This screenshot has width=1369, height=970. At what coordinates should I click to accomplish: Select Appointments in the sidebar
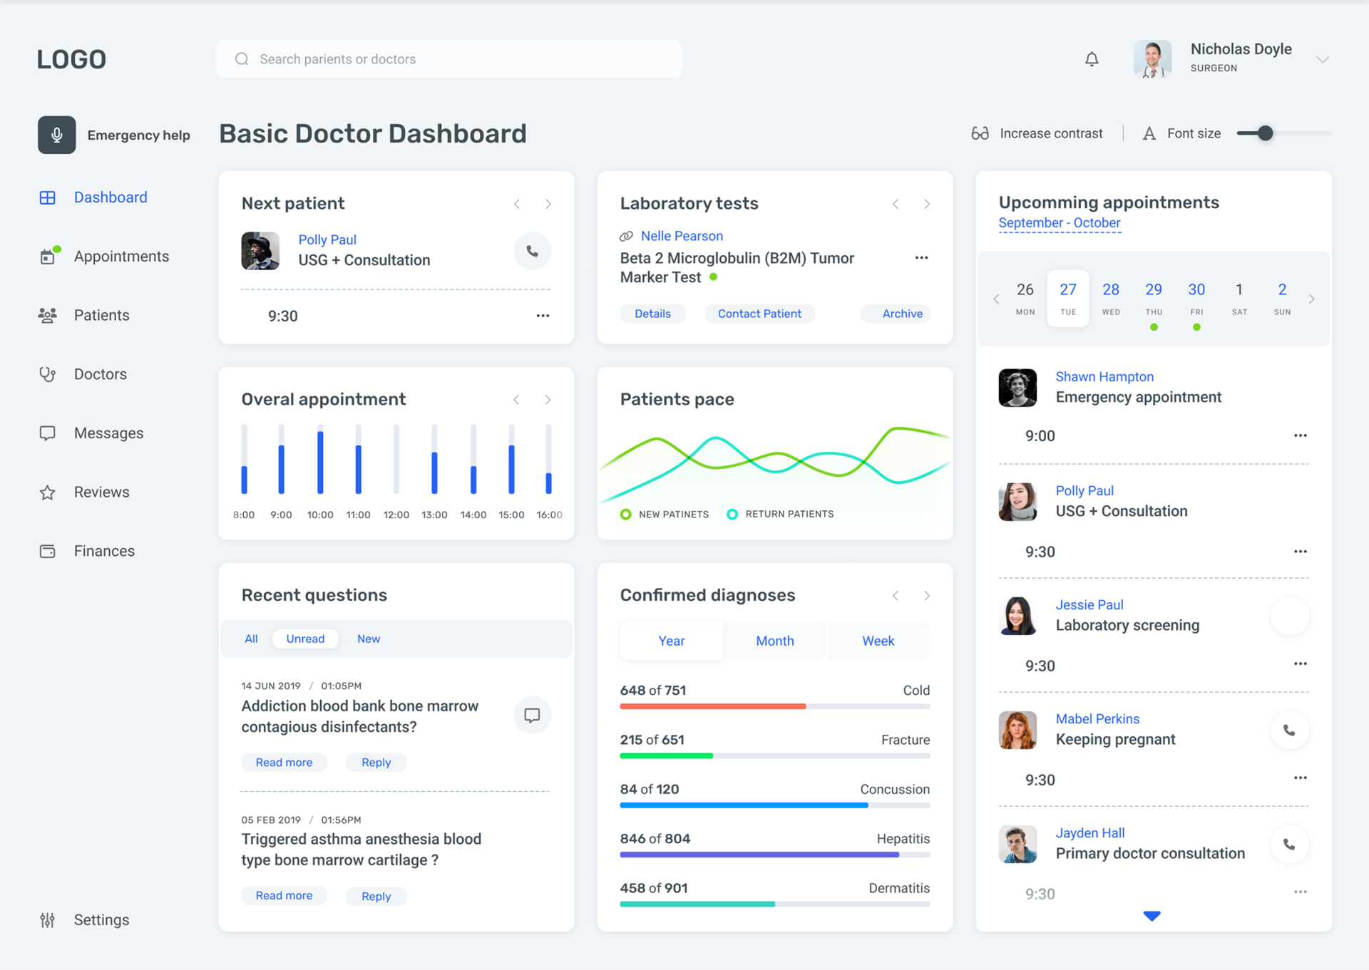tap(121, 256)
